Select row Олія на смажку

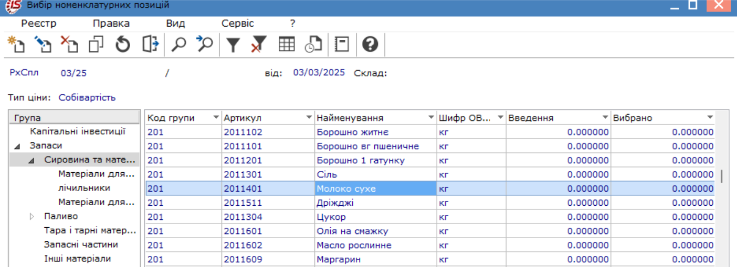pyautogui.click(x=430, y=231)
